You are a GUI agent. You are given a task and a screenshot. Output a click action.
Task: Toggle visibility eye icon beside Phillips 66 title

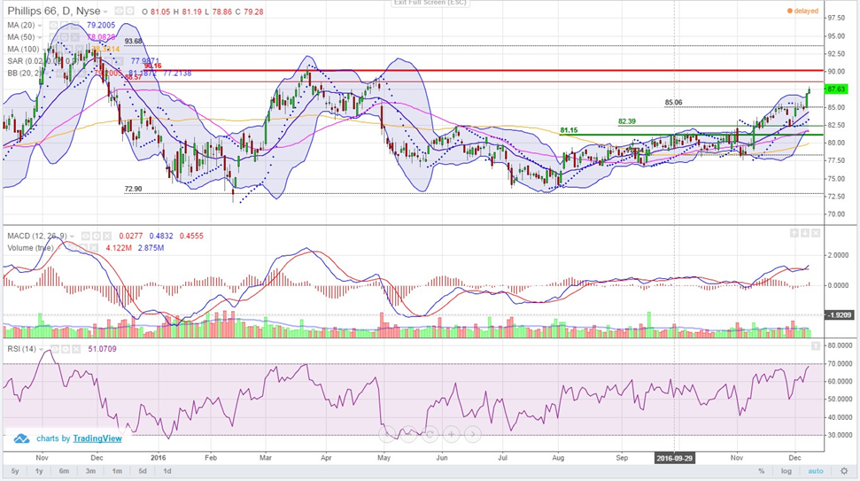pos(119,11)
